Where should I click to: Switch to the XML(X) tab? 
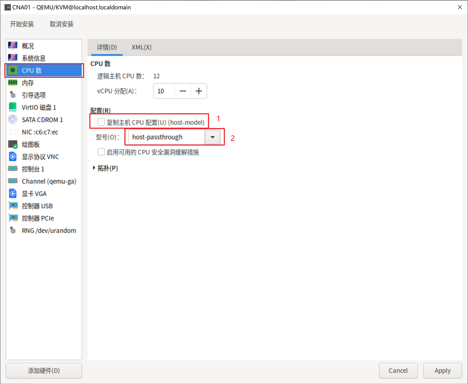click(x=141, y=48)
